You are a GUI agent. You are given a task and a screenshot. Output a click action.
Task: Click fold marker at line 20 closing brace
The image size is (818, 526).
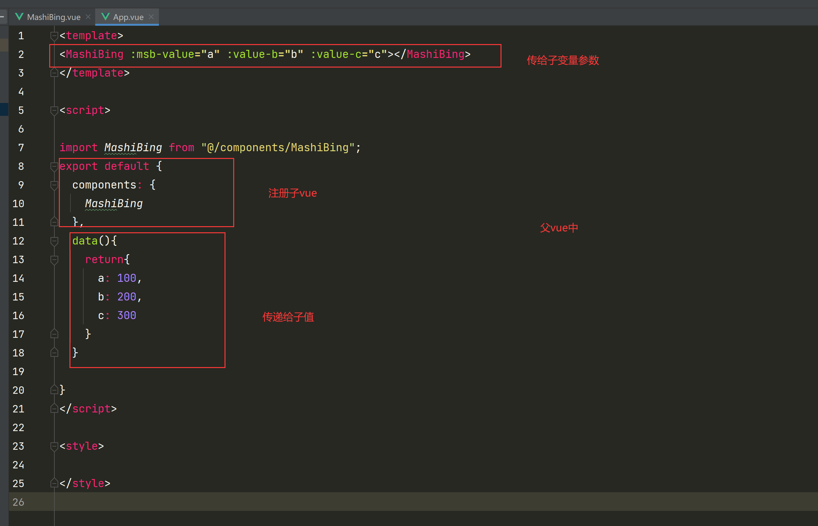click(54, 390)
